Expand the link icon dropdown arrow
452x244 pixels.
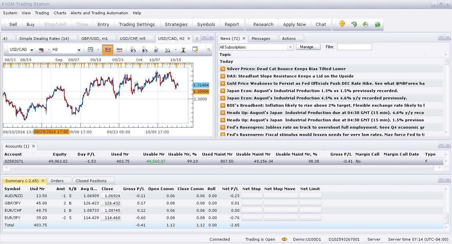click(x=48, y=50)
